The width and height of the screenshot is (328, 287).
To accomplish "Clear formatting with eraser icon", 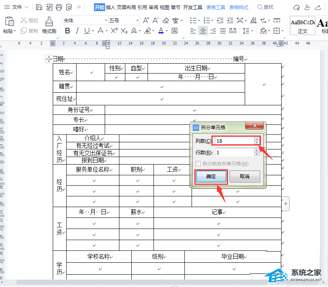I will click(x=166, y=21).
